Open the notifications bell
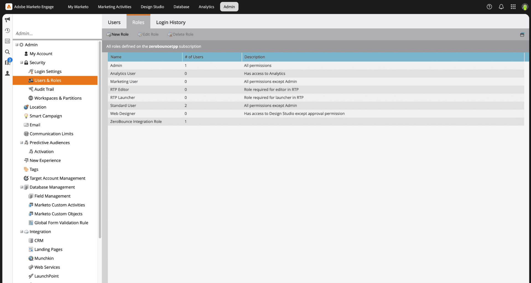The image size is (531, 283). [x=501, y=7]
